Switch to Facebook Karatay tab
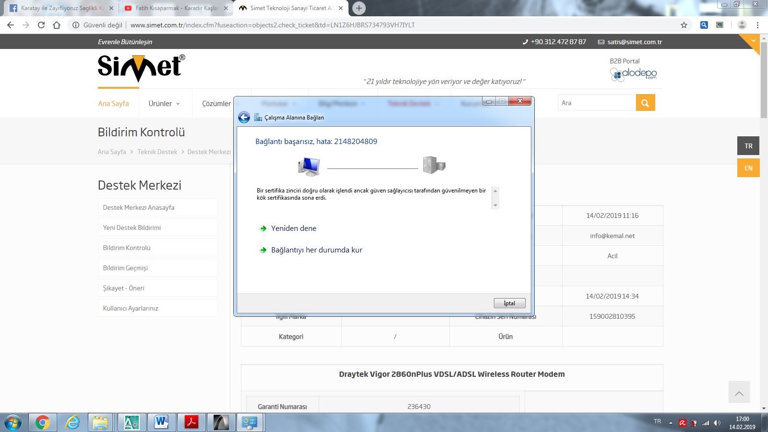Image resolution: width=768 pixels, height=432 pixels. coord(60,8)
